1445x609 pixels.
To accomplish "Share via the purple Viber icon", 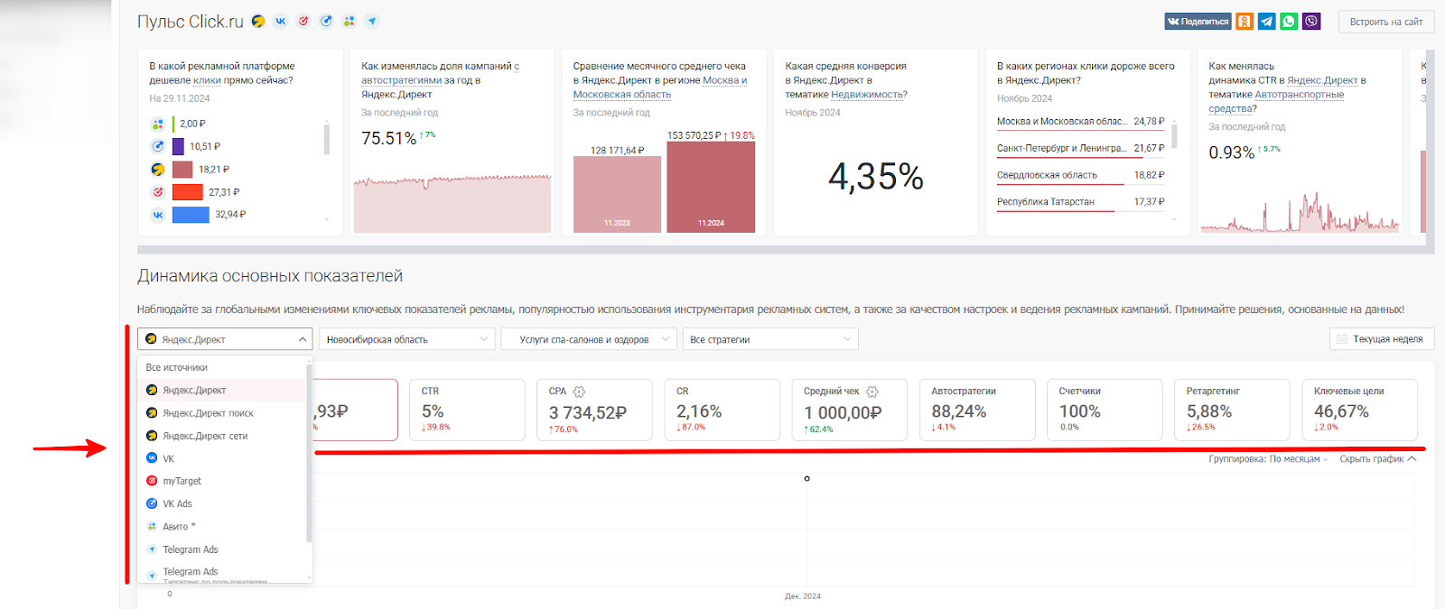I will pos(1311,22).
